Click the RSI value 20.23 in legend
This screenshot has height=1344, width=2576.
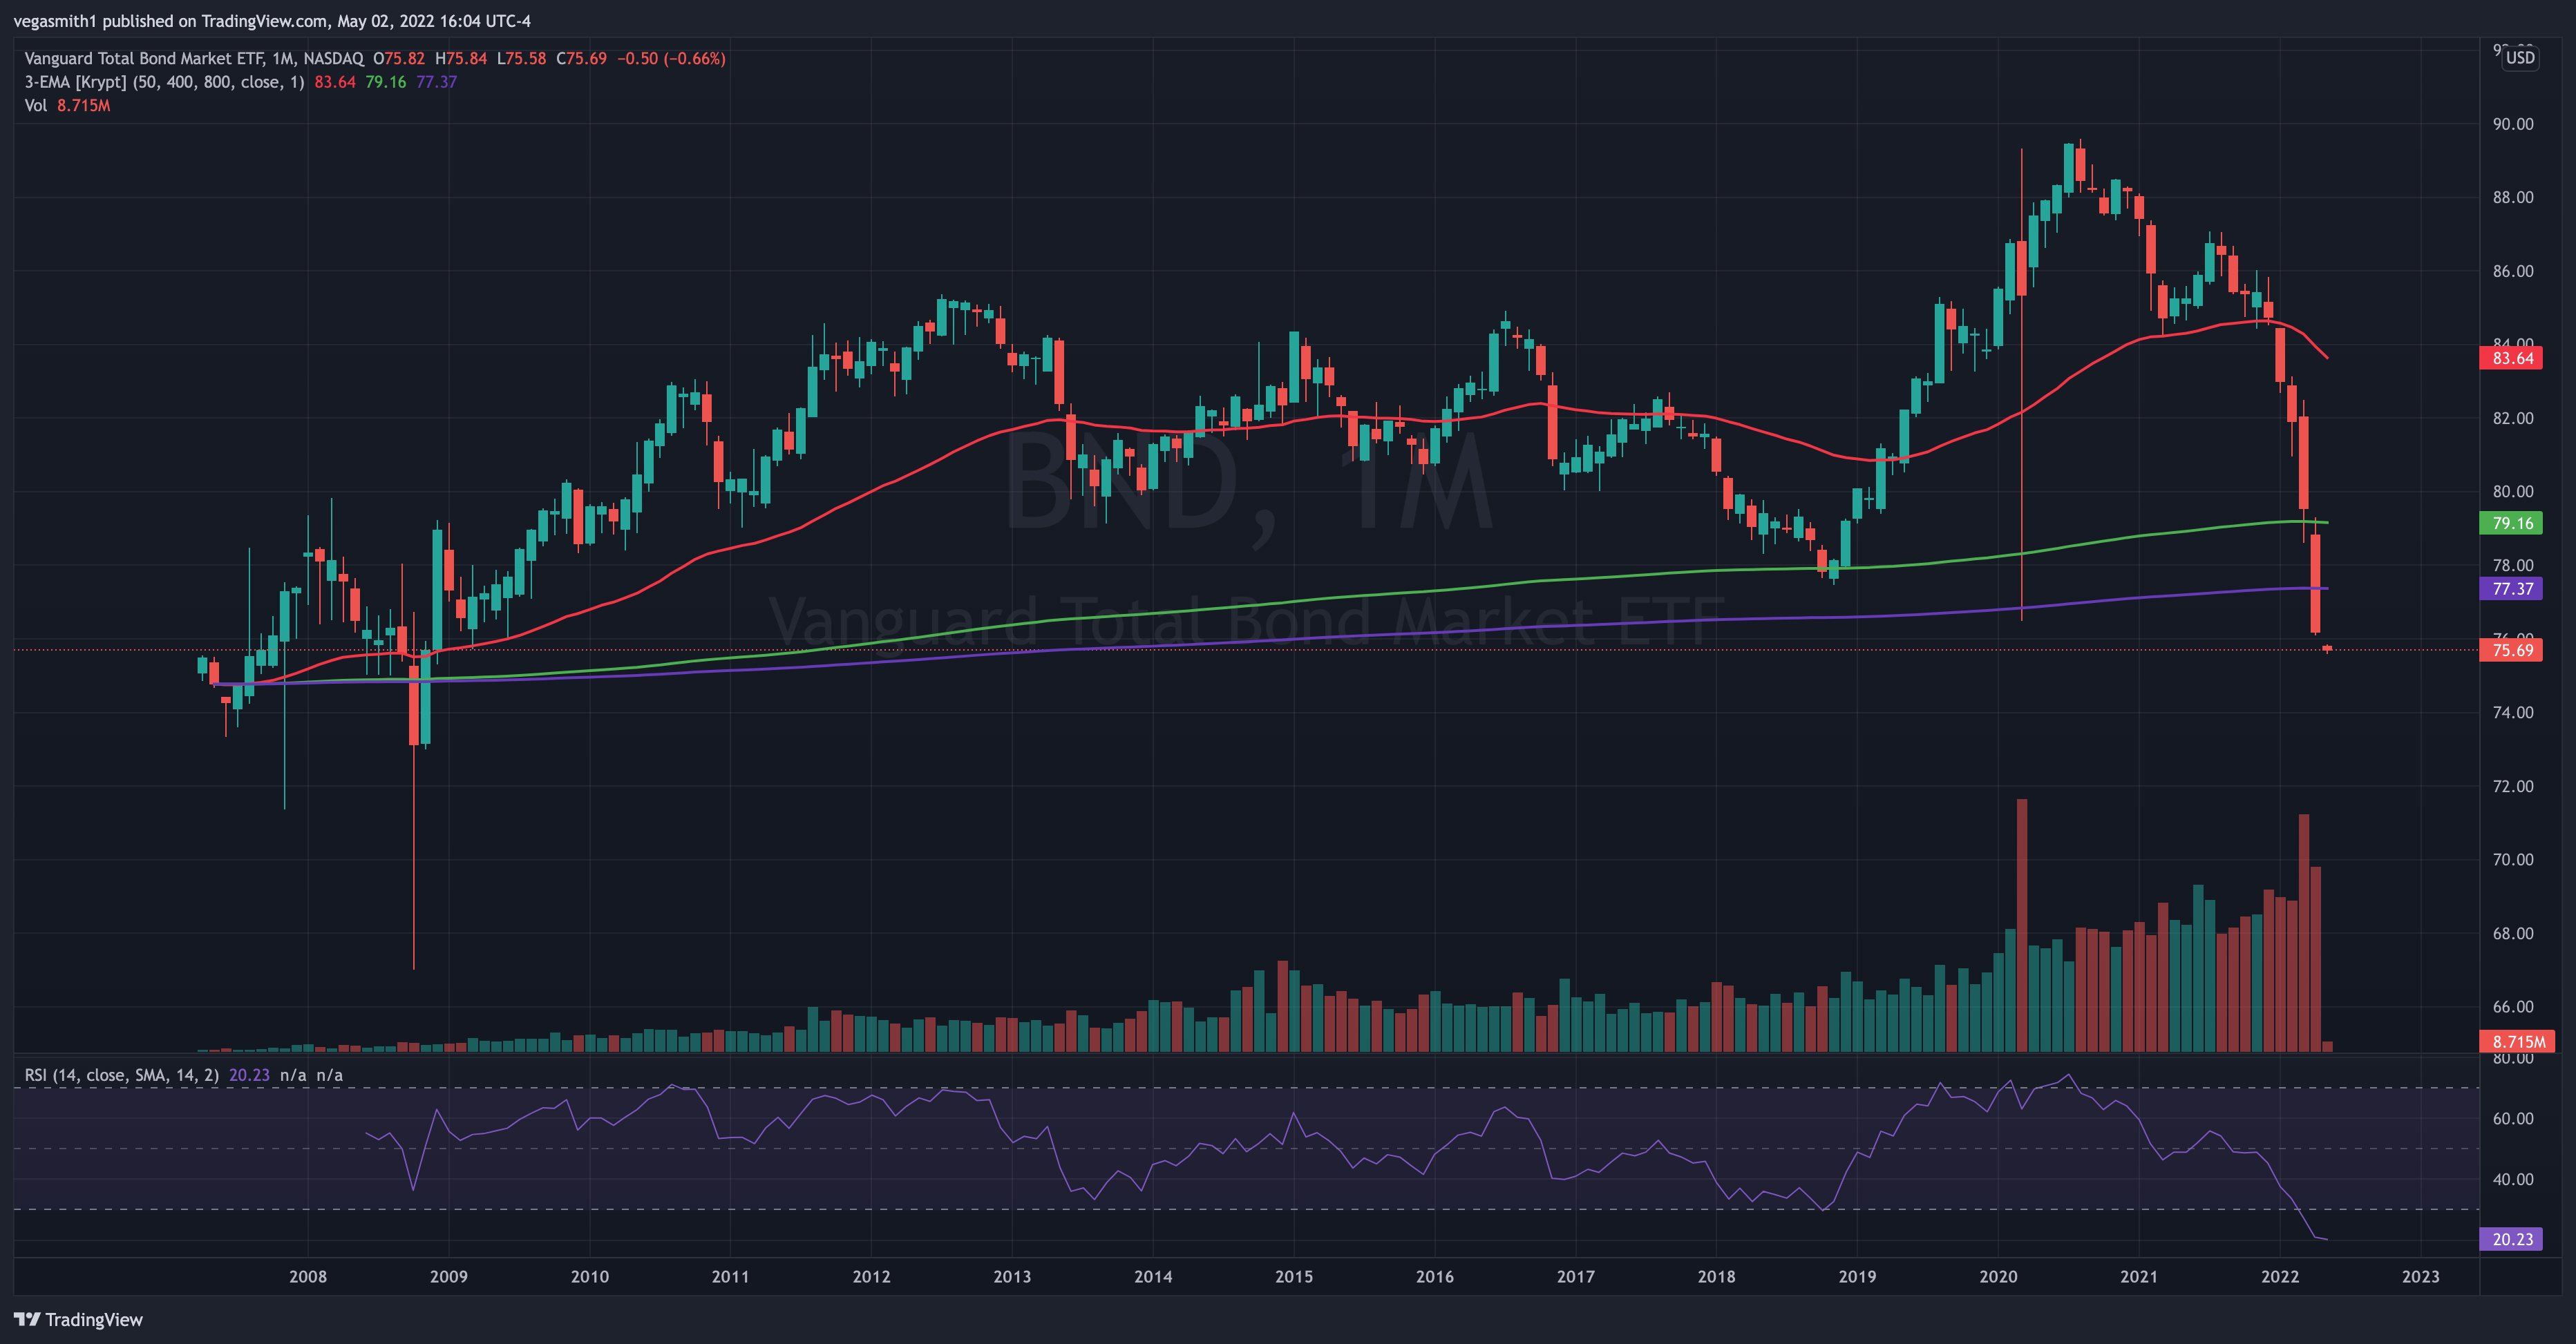click(249, 1075)
